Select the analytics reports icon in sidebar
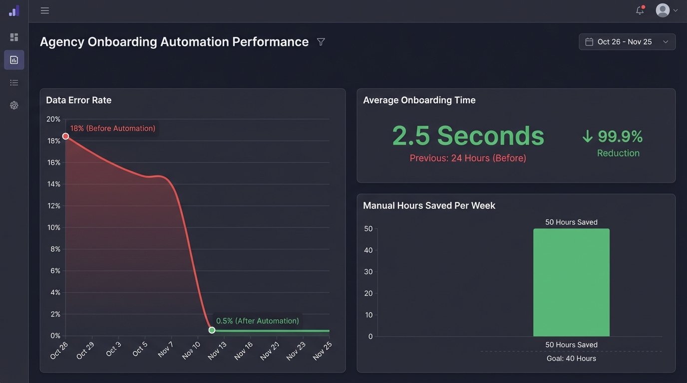The image size is (687, 383). tap(14, 59)
